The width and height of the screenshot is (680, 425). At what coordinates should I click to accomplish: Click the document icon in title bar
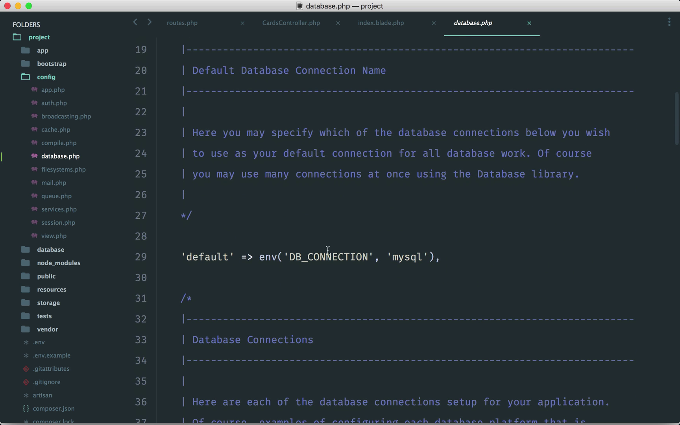click(299, 6)
